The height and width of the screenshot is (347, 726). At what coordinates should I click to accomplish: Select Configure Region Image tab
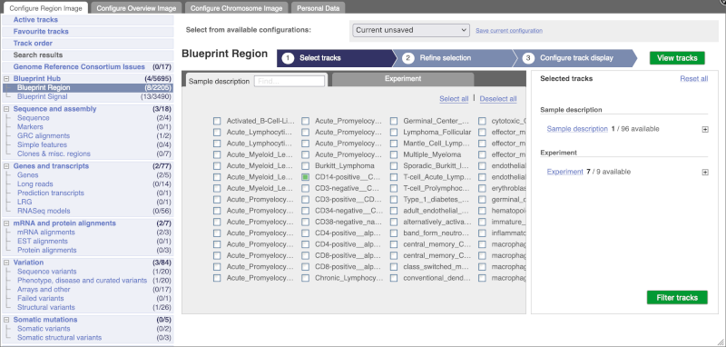click(45, 8)
